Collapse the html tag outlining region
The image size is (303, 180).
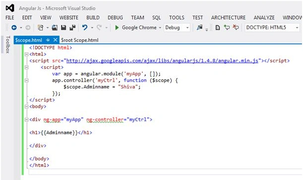tap(26, 54)
